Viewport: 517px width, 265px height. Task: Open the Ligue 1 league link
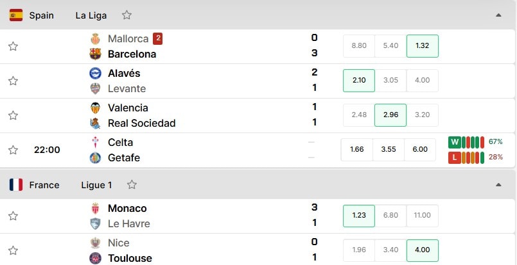(x=96, y=185)
